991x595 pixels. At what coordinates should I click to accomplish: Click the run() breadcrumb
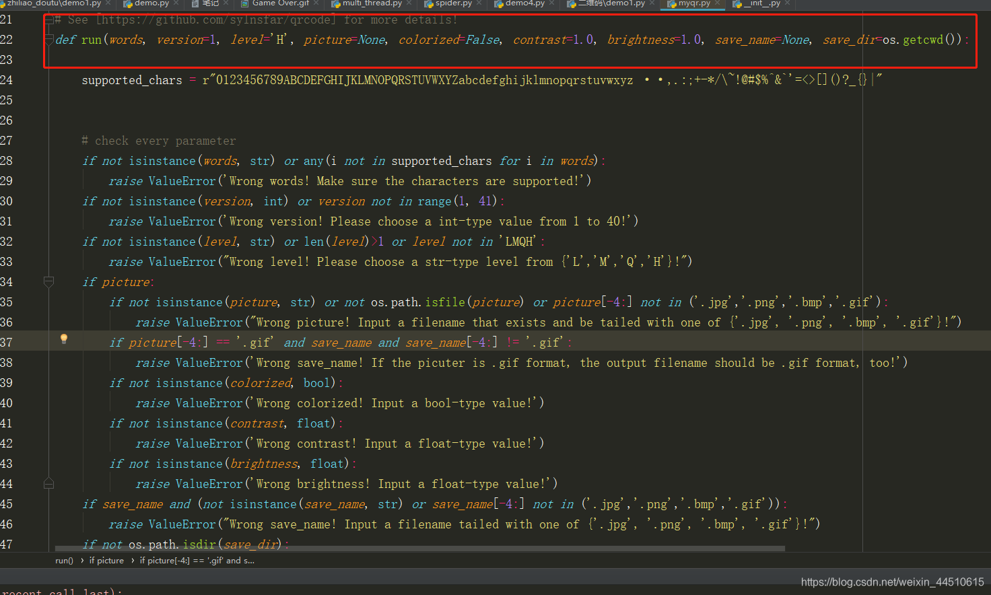(x=64, y=561)
